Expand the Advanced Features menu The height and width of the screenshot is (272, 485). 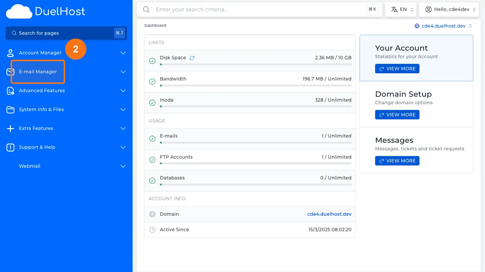pyautogui.click(x=123, y=91)
